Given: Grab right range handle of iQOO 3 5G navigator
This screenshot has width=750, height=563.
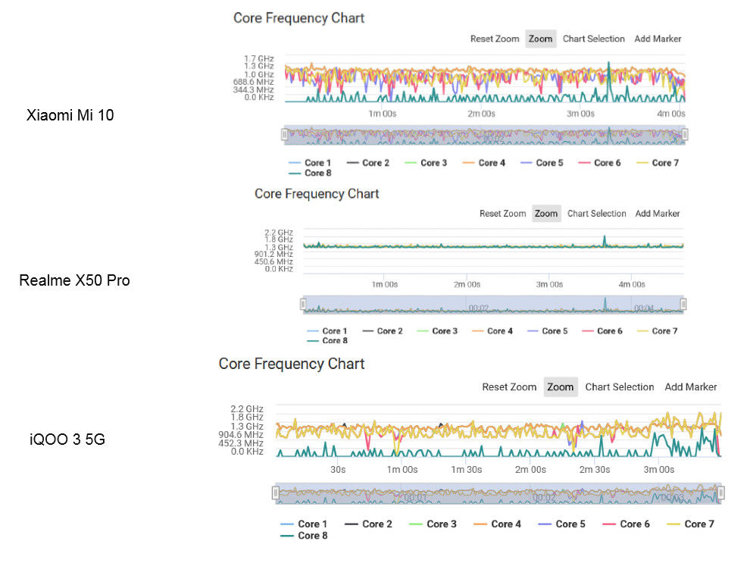Looking at the screenshot, I should pos(720,493).
